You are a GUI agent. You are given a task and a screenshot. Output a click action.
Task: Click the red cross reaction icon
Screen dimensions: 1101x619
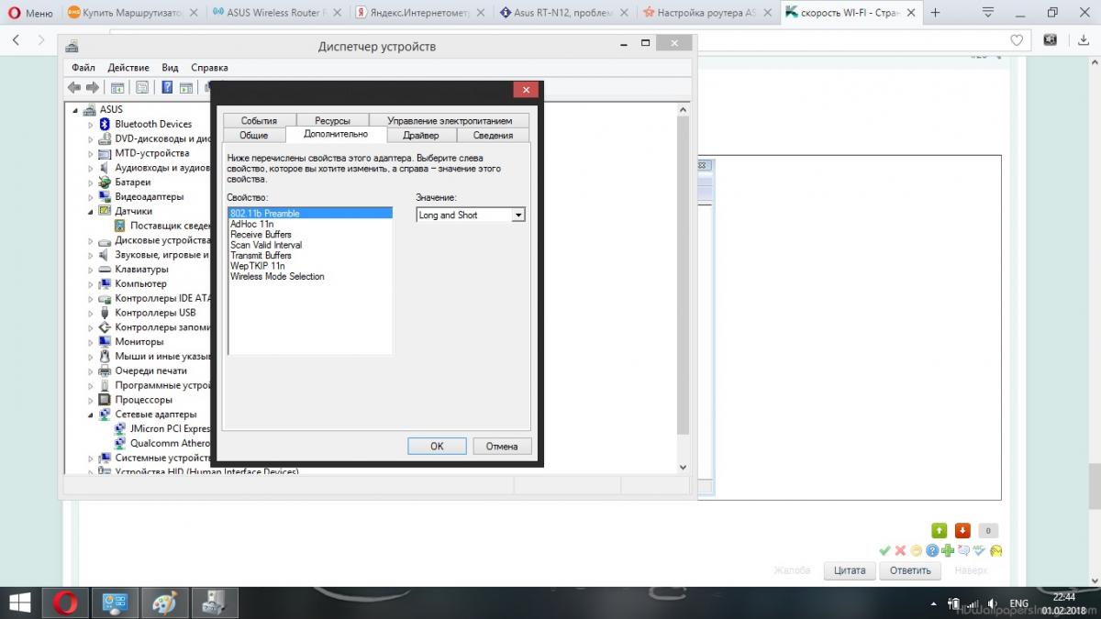pyautogui.click(x=900, y=550)
